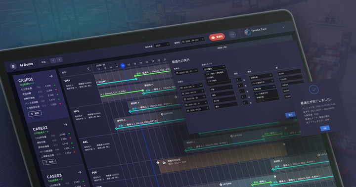Select リスク優先 option in mode list

tap(212, 81)
